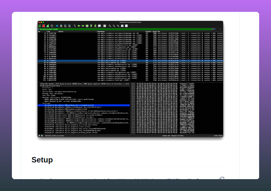271x191 pixels.
Task: Click the Wireshark screenshot image
Action: tap(130, 79)
